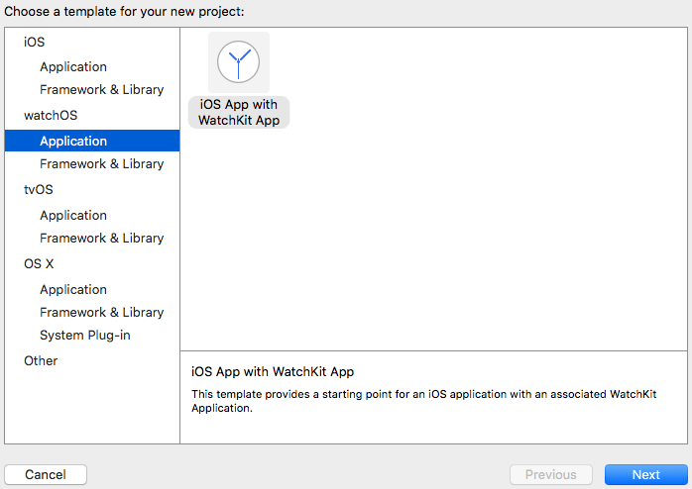Select the Other category in the sidebar
This screenshot has width=692, height=489.
click(41, 360)
